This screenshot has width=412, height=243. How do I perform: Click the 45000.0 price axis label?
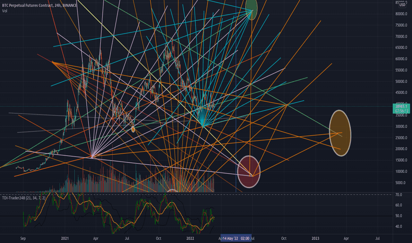(x=401, y=92)
